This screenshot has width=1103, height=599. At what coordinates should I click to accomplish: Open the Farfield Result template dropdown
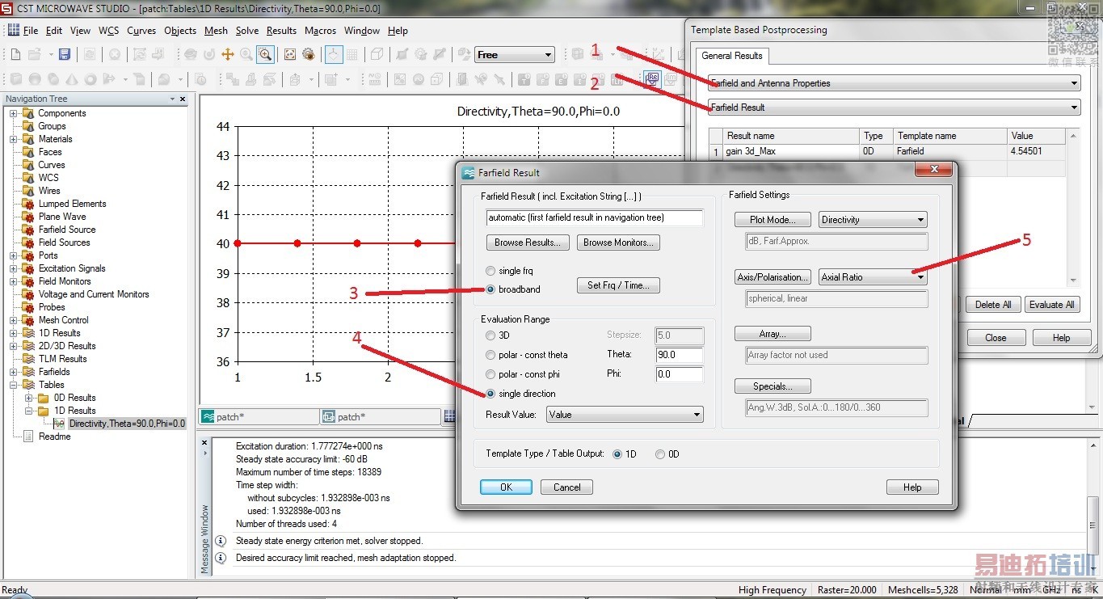[x=895, y=108]
